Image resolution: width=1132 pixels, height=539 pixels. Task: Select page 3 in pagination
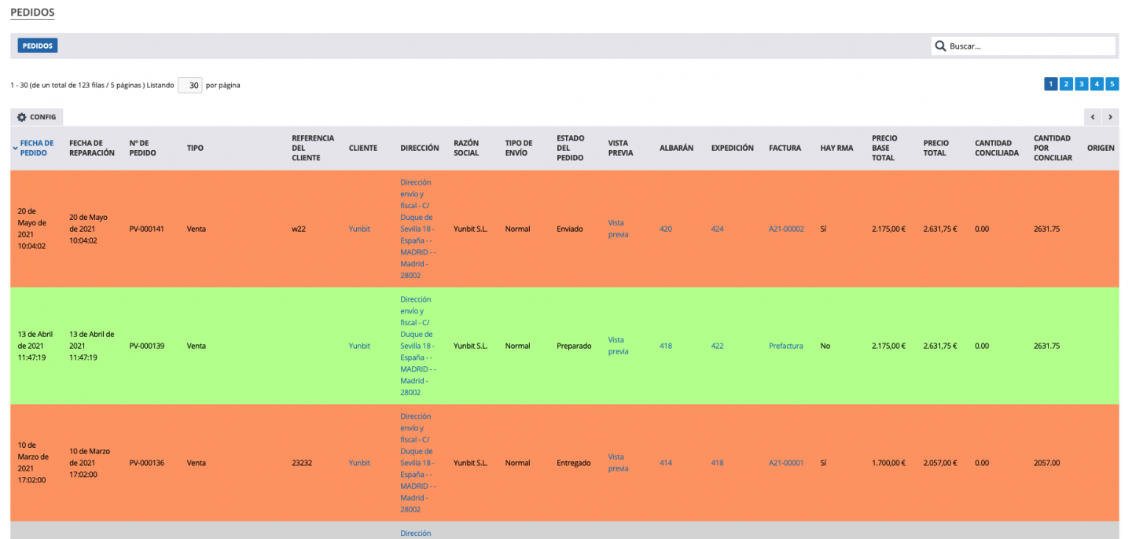1082,84
